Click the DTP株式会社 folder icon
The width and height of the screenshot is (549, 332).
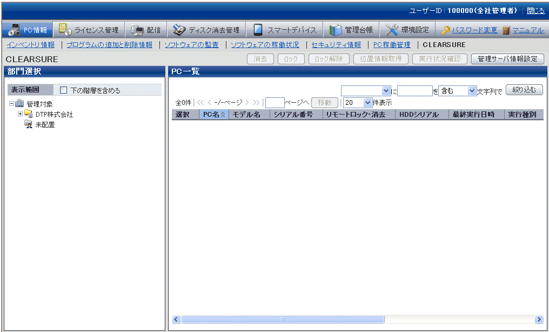(28, 114)
